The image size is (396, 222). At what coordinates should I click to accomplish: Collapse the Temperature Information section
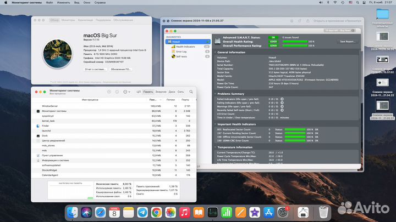(x=216, y=147)
